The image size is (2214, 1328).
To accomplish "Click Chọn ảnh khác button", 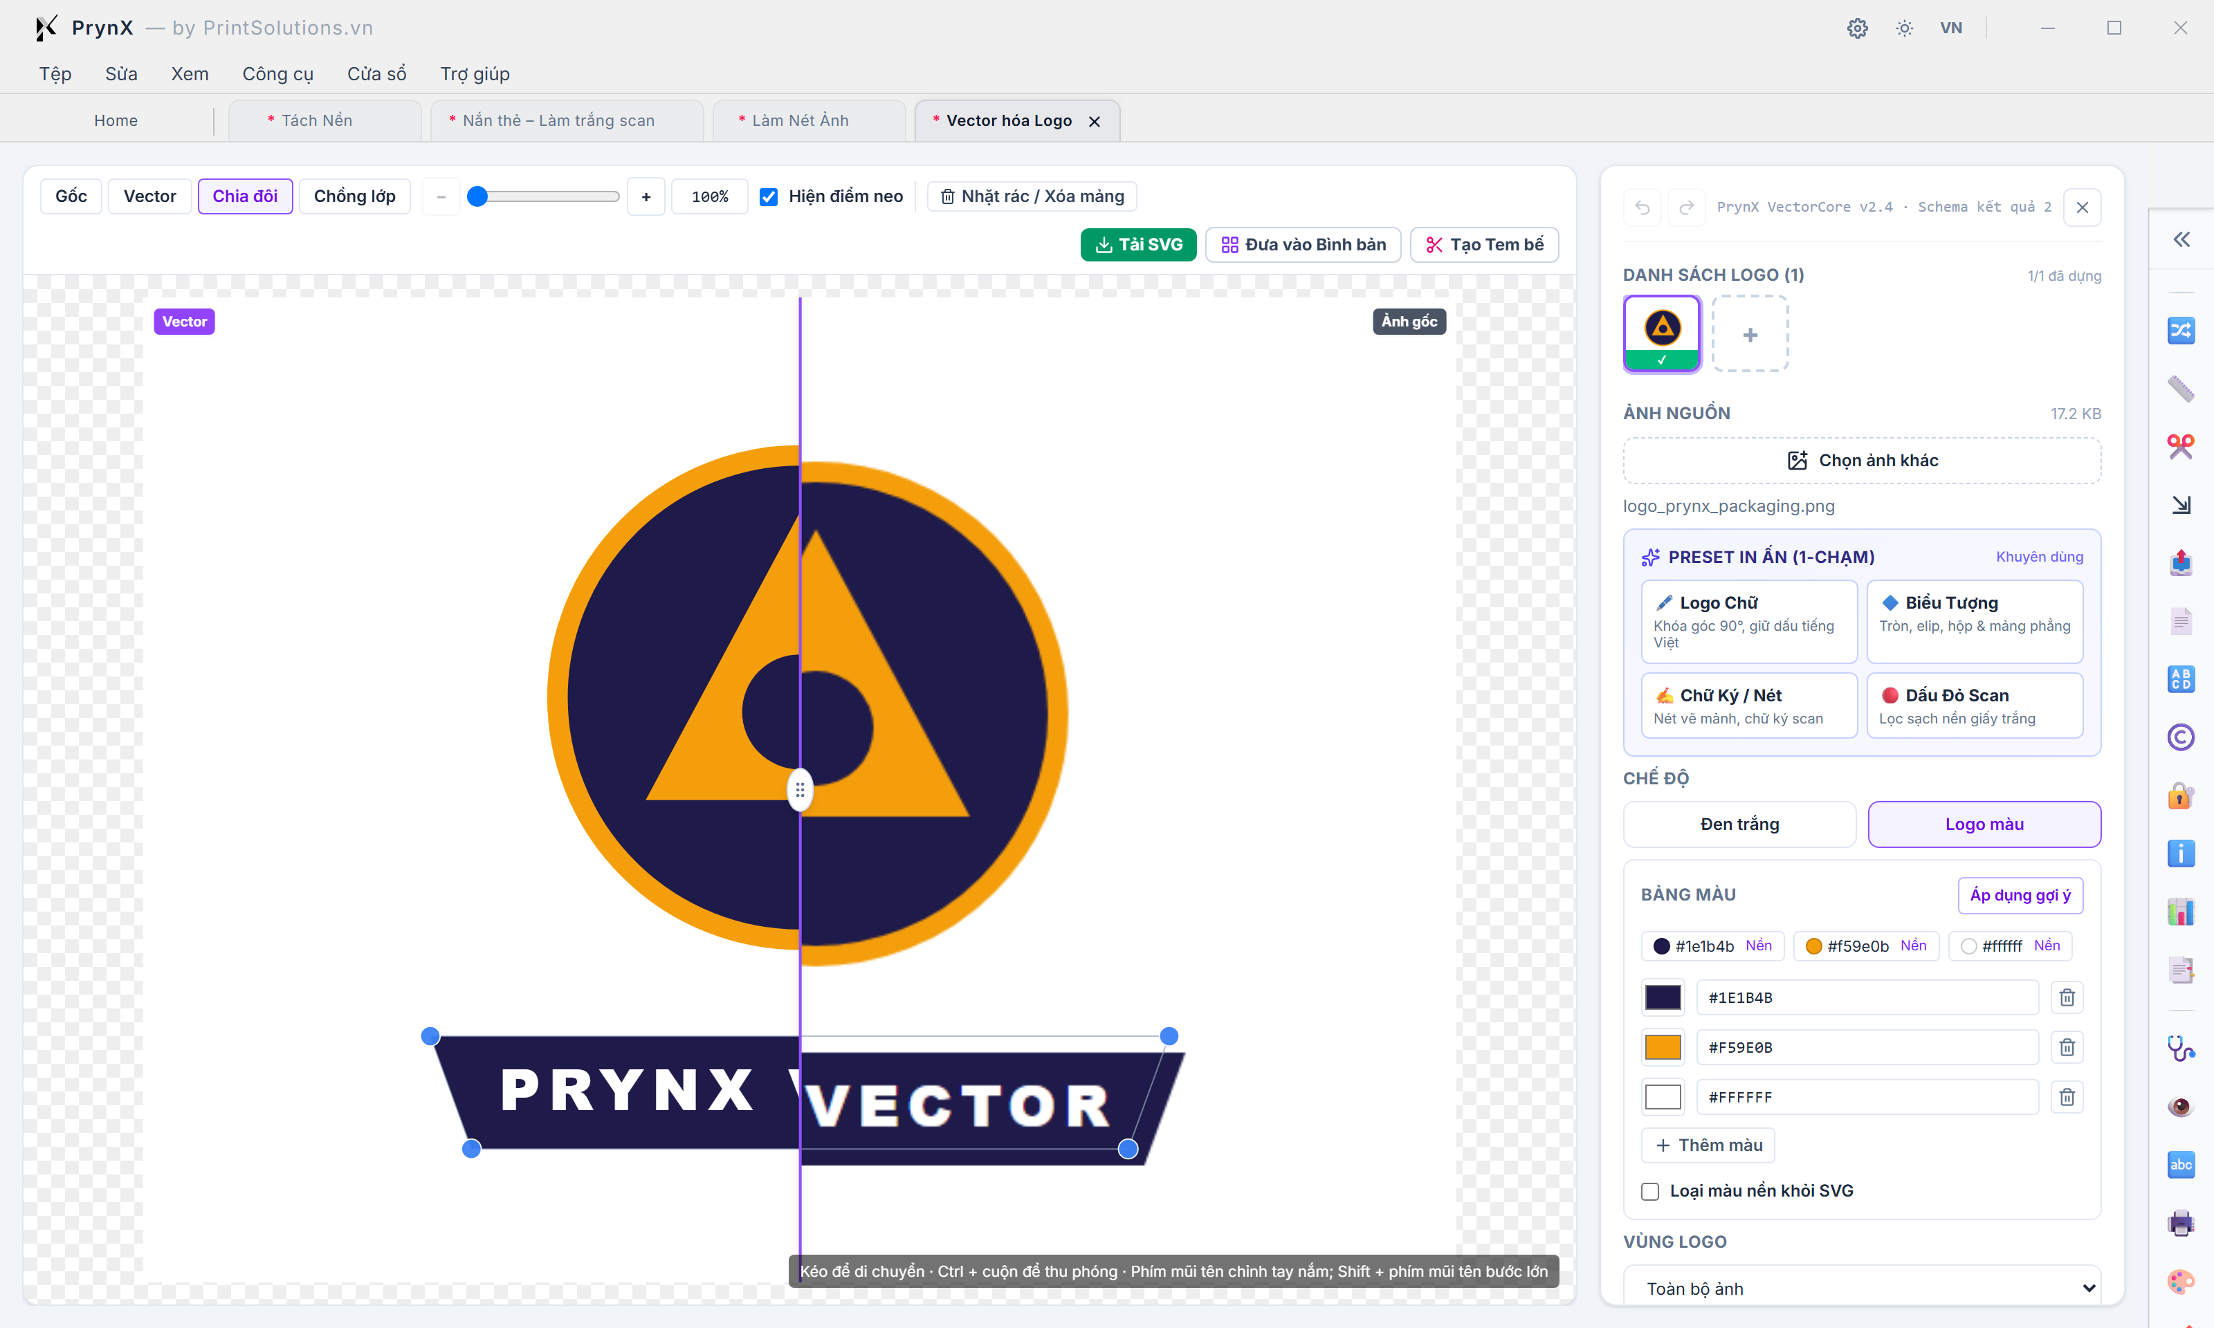I will [1861, 460].
